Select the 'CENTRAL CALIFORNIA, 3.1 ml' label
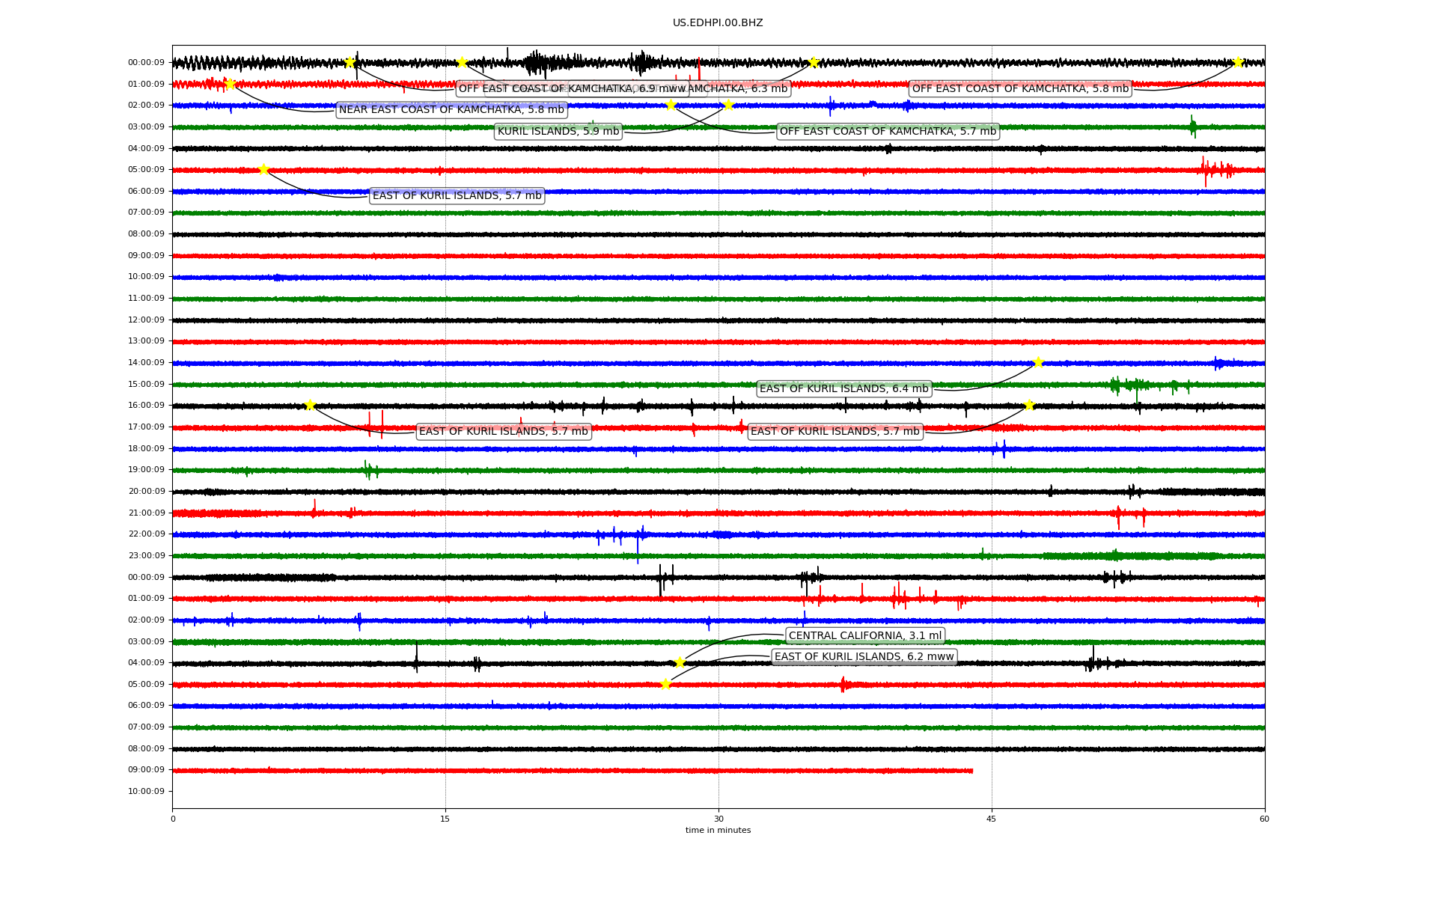The height and width of the screenshot is (898, 1437). tap(865, 636)
